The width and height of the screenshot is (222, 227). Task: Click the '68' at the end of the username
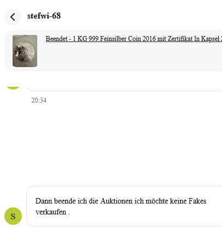[x=56, y=16]
